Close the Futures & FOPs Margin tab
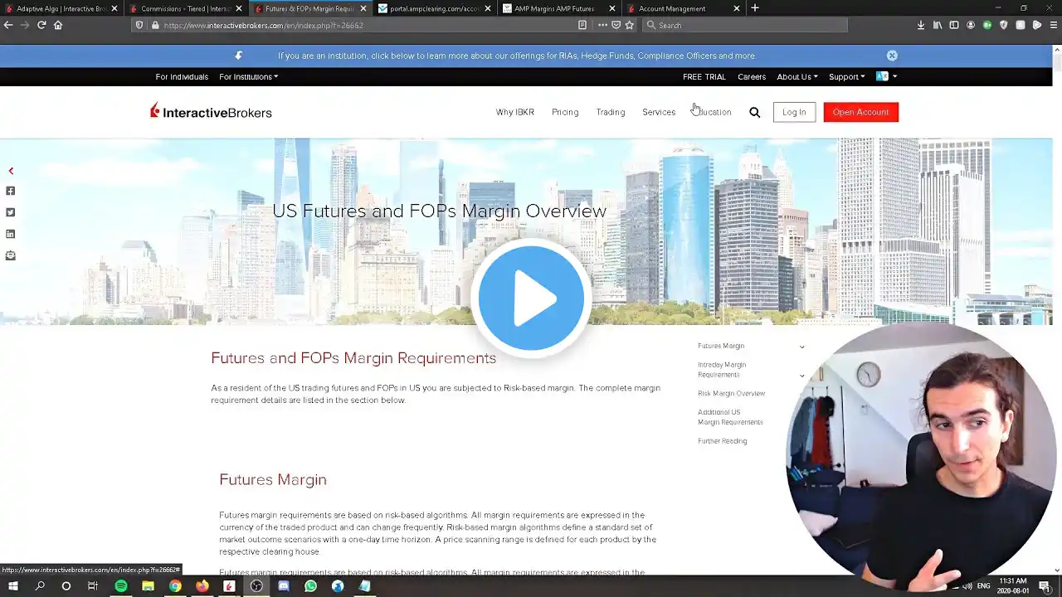The width and height of the screenshot is (1062, 597). (x=363, y=8)
